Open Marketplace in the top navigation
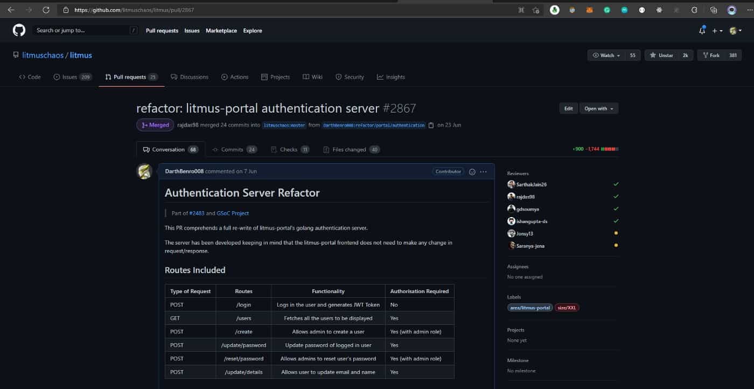This screenshot has height=389, width=754. (x=221, y=31)
